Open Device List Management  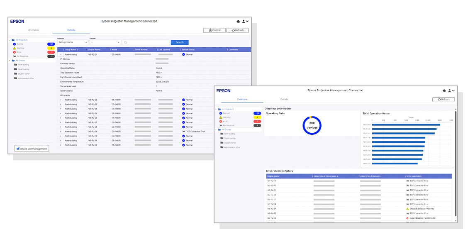32,149
